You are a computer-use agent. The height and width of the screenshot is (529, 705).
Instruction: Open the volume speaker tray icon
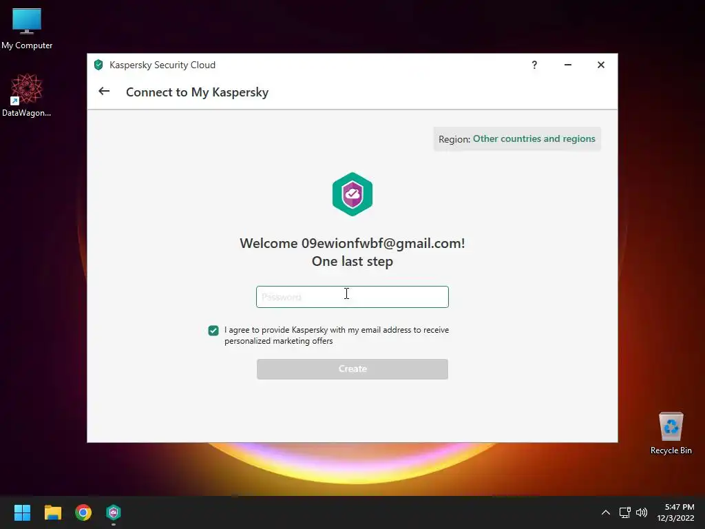point(642,512)
